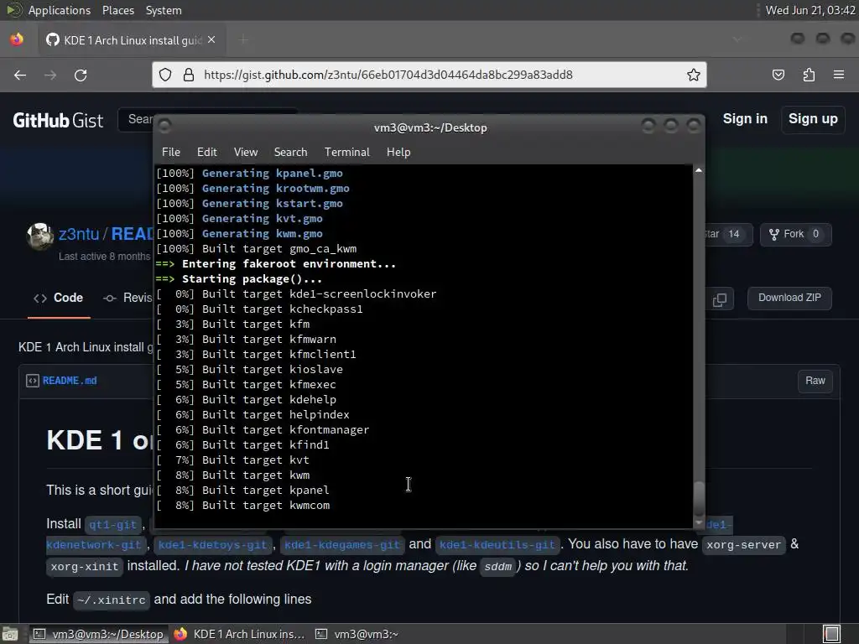
Task: Switch to vm3@vm3:~/Desktop taskbar window
Action: [x=99, y=634]
